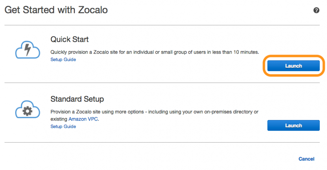Follow the Amazon VPC link
Image resolution: width=327 pixels, height=170 pixels.
click(83, 119)
